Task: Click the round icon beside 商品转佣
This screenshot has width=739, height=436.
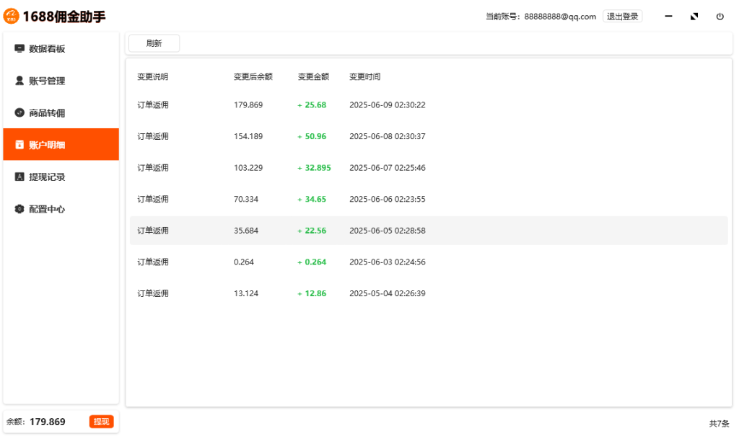Action: click(19, 113)
